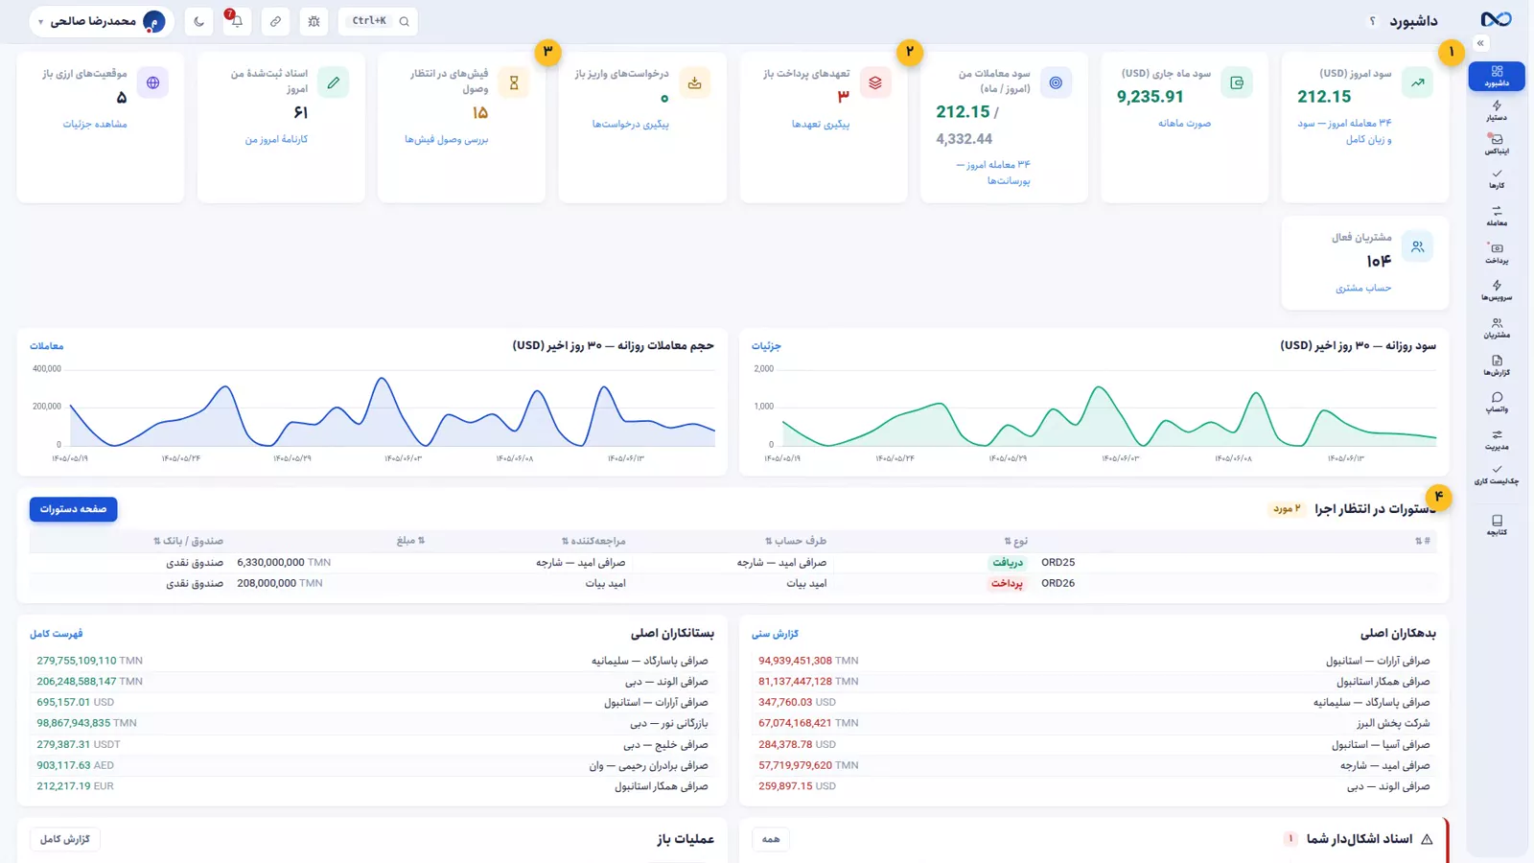Click the notifications bell icon
This screenshot has width=1534, height=863.
pyautogui.click(x=237, y=21)
